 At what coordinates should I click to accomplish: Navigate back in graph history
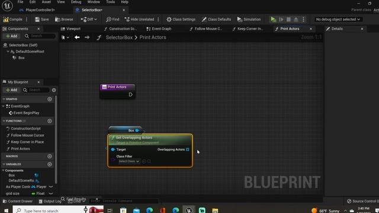click(x=77, y=37)
